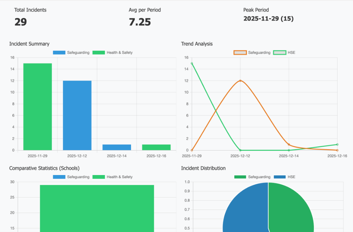Toggle Health & Safety legend in Incident Summary
The height and width of the screenshot is (232, 353).
click(113, 52)
